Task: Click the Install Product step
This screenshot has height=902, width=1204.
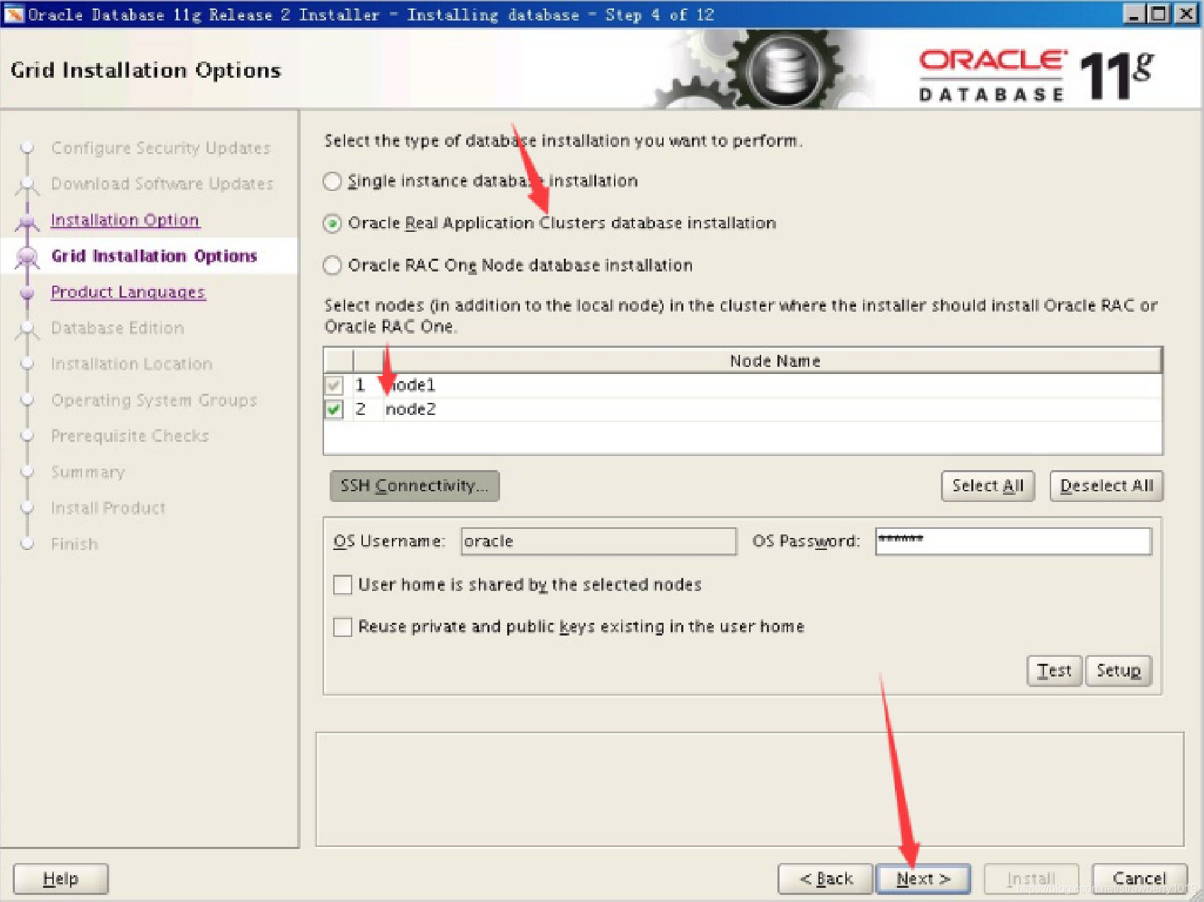Action: coord(108,508)
